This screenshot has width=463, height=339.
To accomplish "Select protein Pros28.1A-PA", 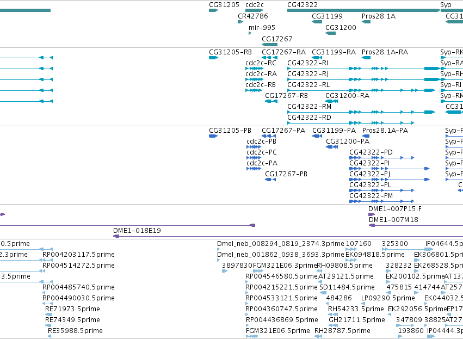I will pyautogui.click(x=385, y=131).
